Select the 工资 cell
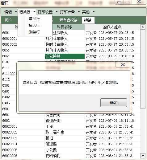147x160 pixels. (x=65, y=126)
